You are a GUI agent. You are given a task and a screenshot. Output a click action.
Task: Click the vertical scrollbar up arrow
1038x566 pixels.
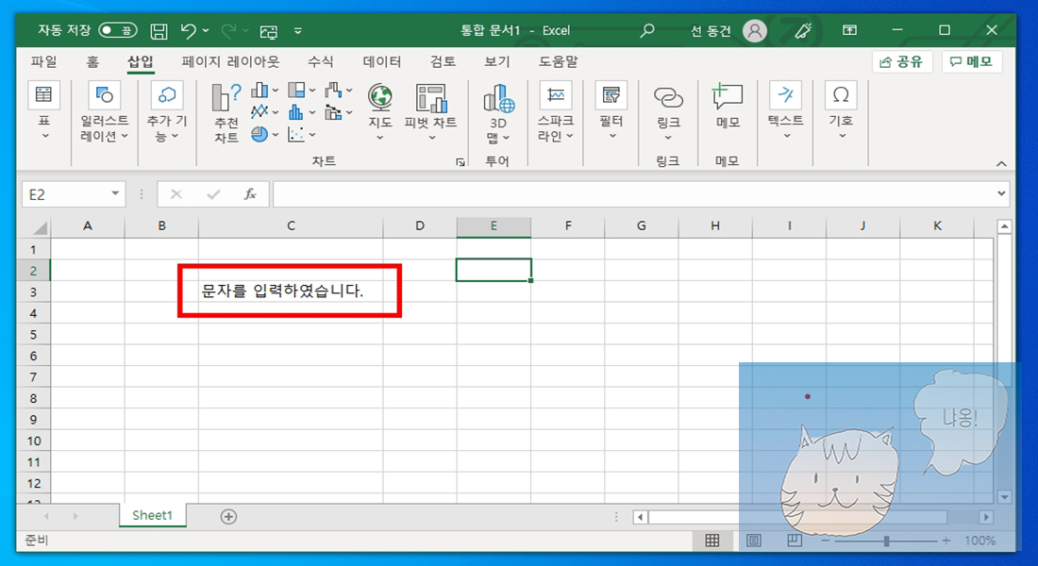click(1004, 227)
